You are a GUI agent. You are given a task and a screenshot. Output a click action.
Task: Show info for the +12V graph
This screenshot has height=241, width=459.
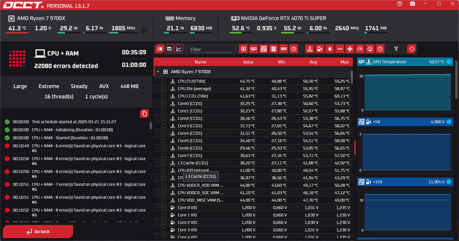point(449,182)
